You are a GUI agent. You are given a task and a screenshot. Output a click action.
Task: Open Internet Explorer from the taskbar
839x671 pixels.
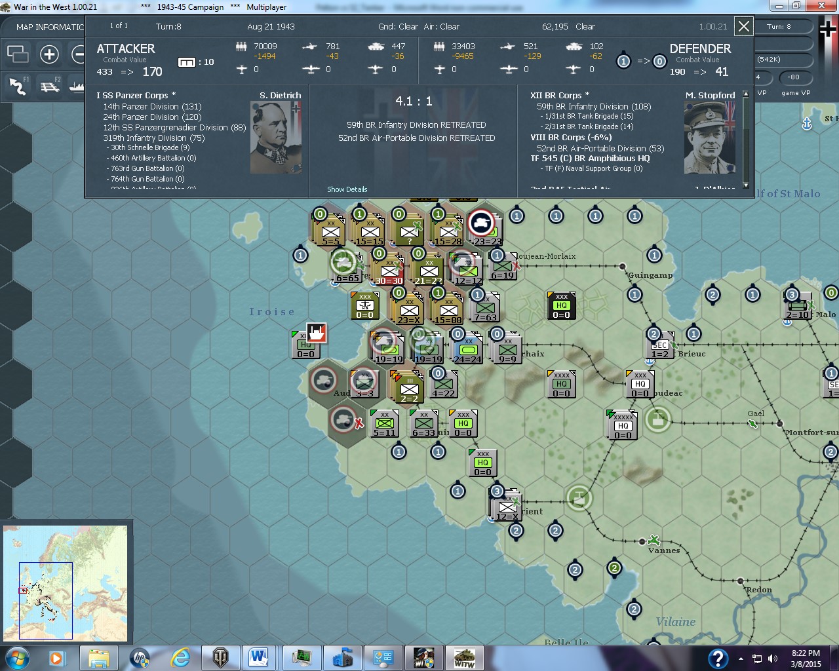pyautogui.click(x=180, y=657)
